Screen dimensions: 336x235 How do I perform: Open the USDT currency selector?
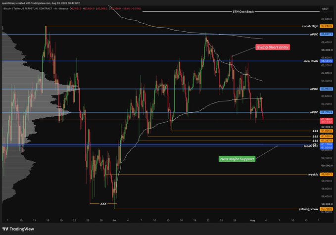(x=325, y=9)
